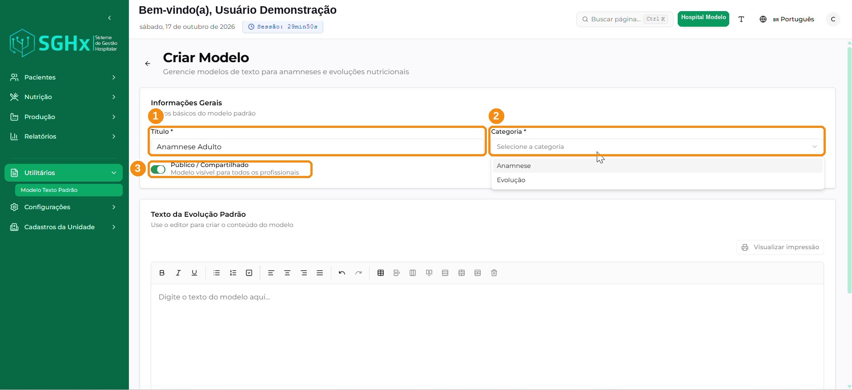The width and height of the screenshot is (852, 390).
Task: Insert a bulleted list
Action: pyautogui.click(x=217, y=273)
